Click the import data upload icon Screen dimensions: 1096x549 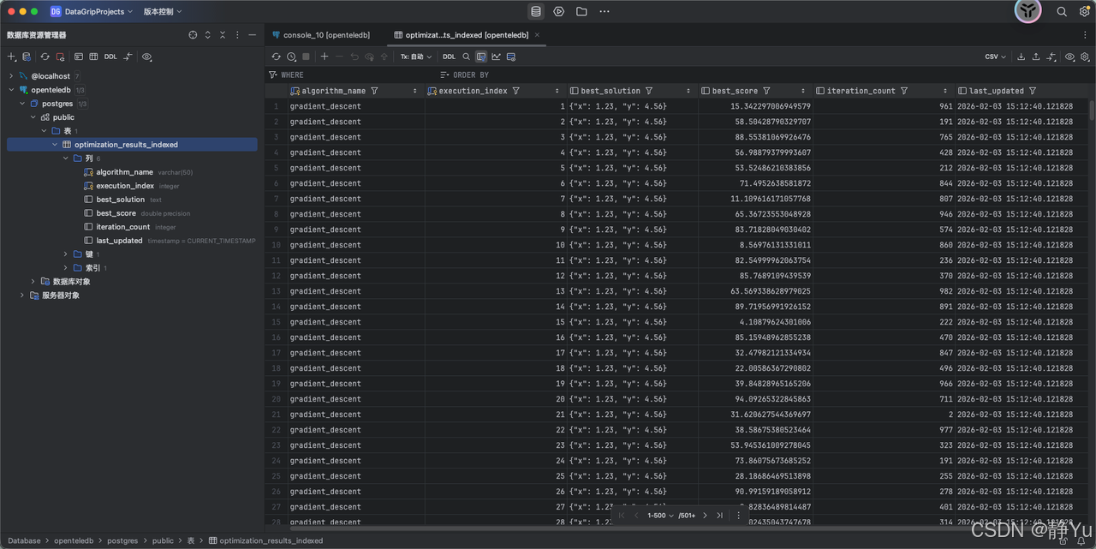(1036, 57)
